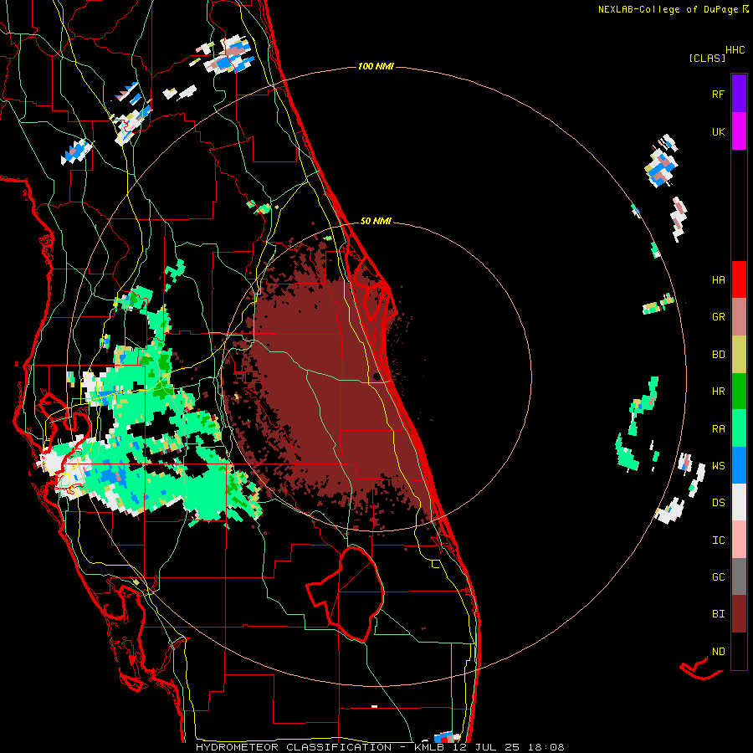Click the purple RF legend color swatch
The image size is (753, 753).
point(739,94)
